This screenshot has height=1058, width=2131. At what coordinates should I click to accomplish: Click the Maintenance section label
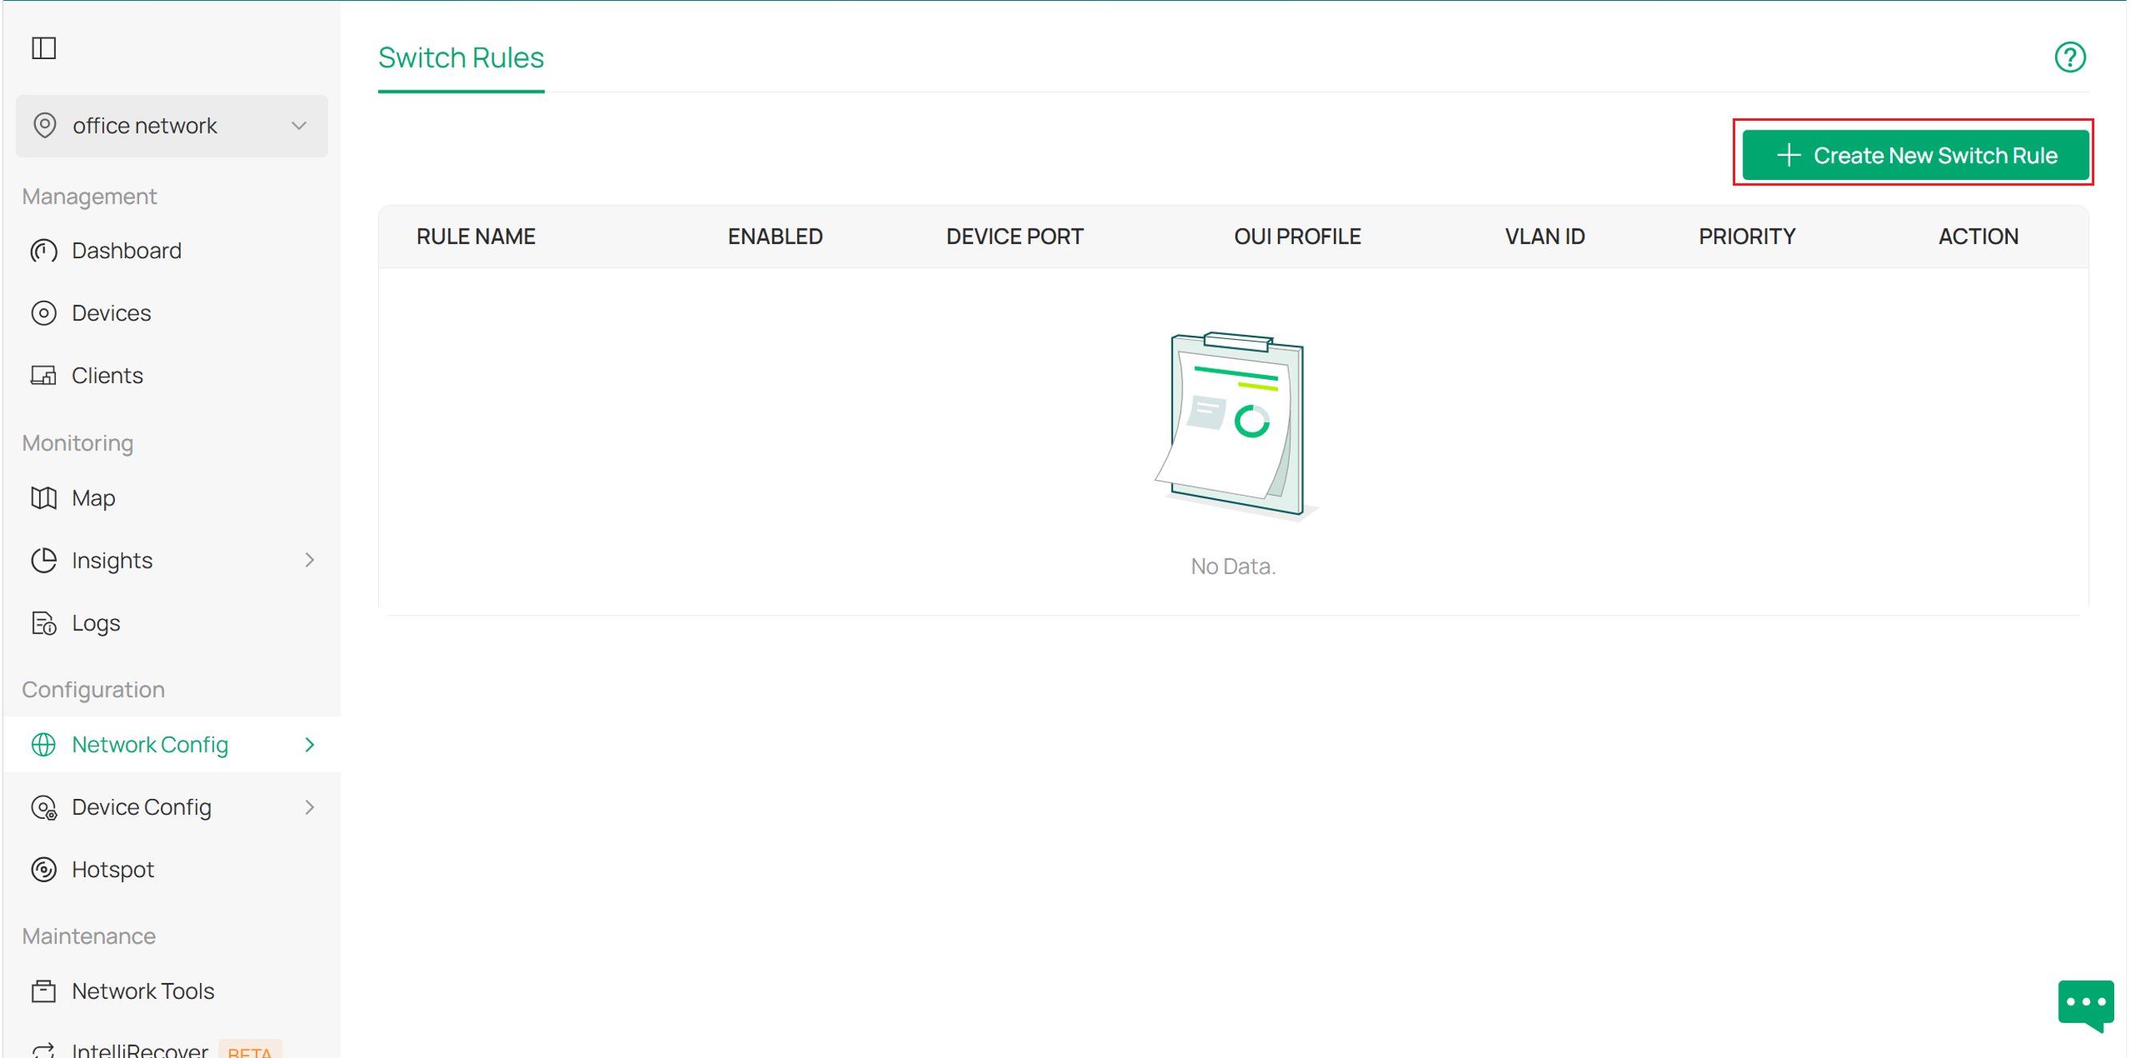click(x=90, y=936)
